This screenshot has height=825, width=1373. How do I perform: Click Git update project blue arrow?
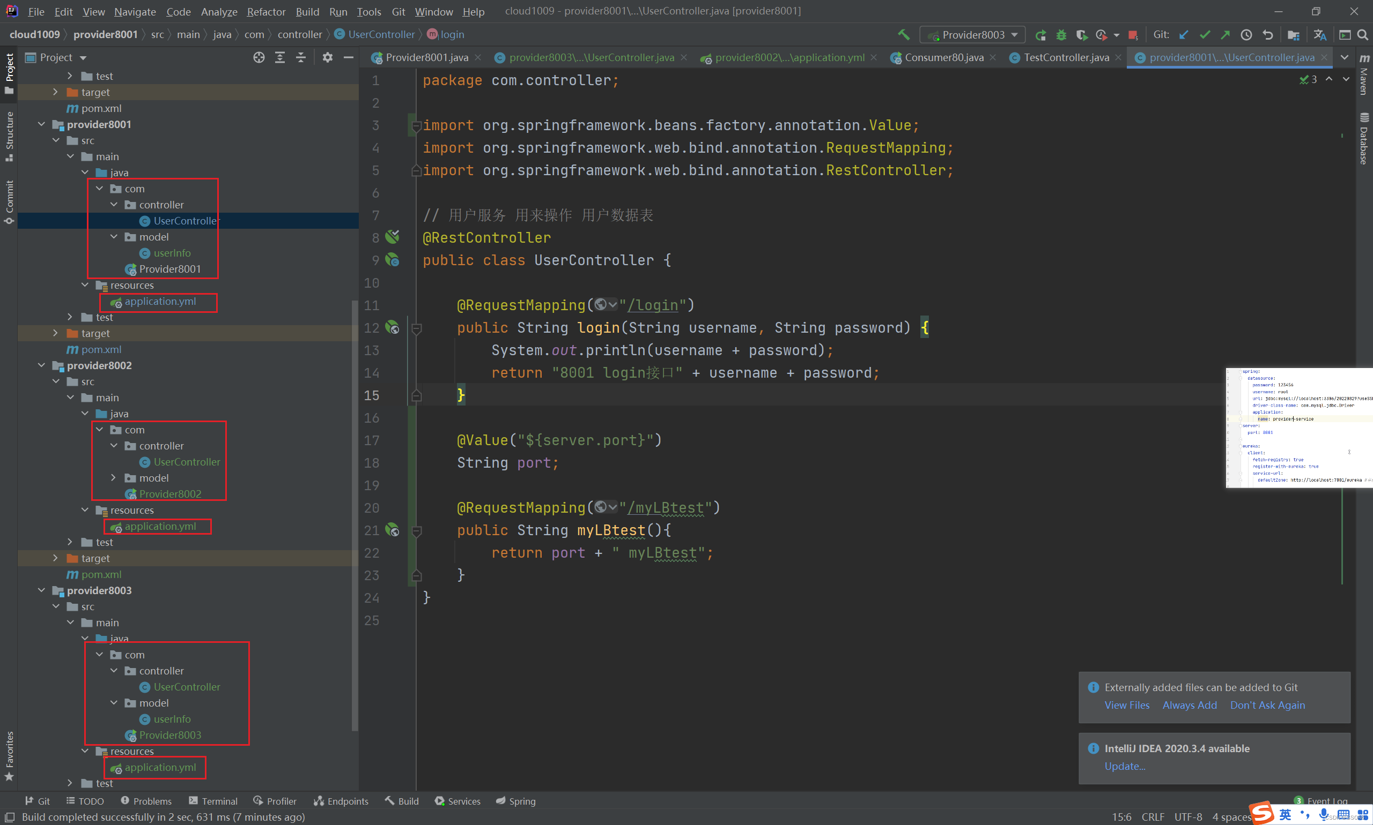[1184, 34]
